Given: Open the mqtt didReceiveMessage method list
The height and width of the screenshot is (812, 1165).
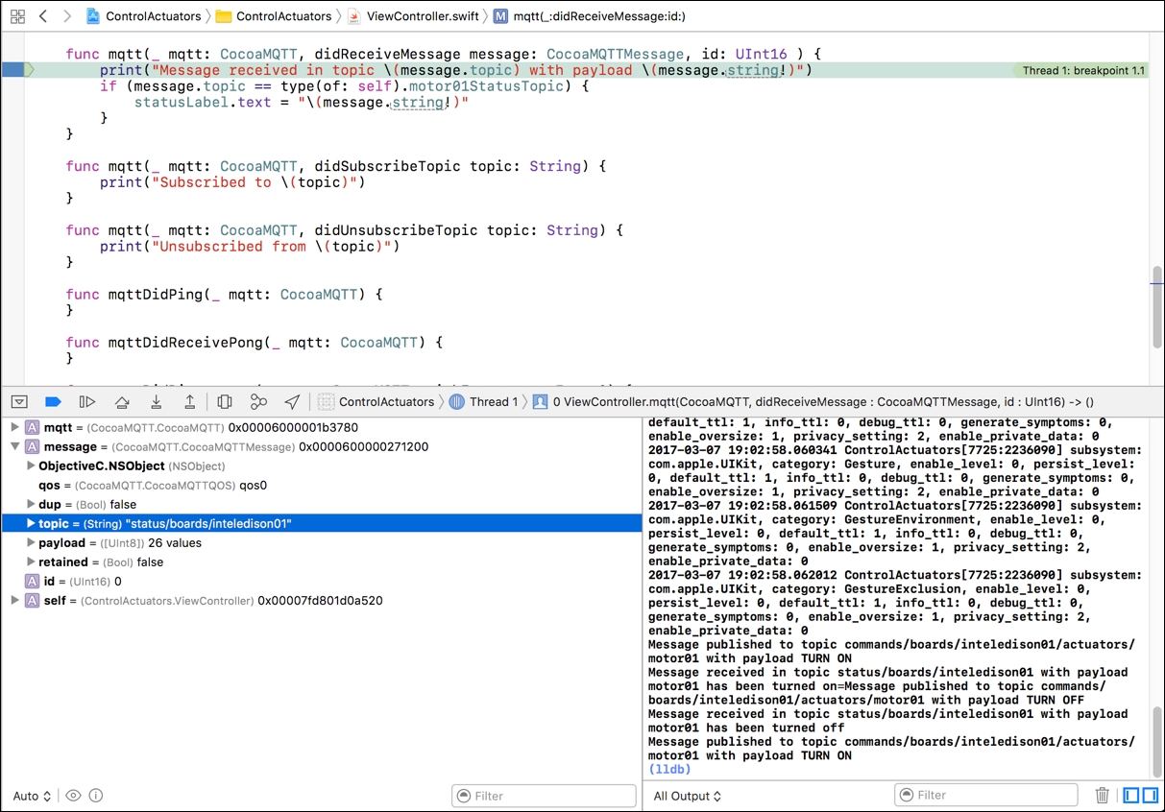Looking at the screenshot, I should tap(590, 16).
